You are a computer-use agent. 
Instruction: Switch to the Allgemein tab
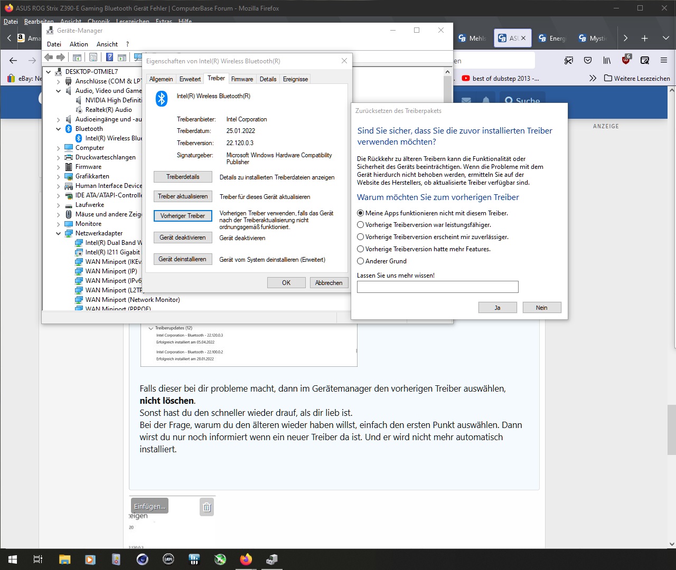click(161, 79)
